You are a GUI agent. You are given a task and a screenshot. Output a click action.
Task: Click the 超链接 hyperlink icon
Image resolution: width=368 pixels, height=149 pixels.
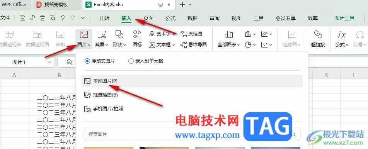tap(318, 39)
